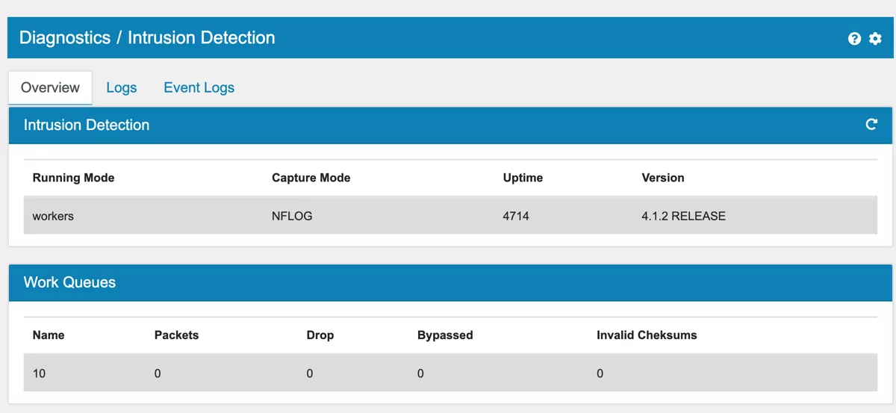
Task: Click the Work Queues panel heading
Action: coord(69,282)
